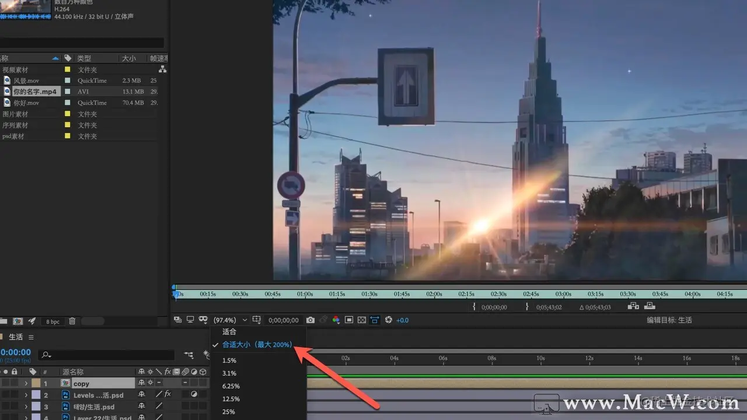
Task: Toggle shy switch on Levels layer
Action: [x=142, y=394]
